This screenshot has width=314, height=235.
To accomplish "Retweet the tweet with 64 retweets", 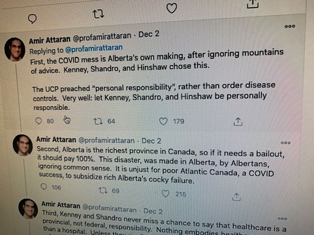I will pos(98,121).
